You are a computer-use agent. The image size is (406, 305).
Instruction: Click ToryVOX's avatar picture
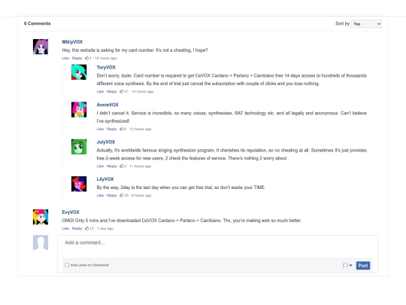click(79, 72)
